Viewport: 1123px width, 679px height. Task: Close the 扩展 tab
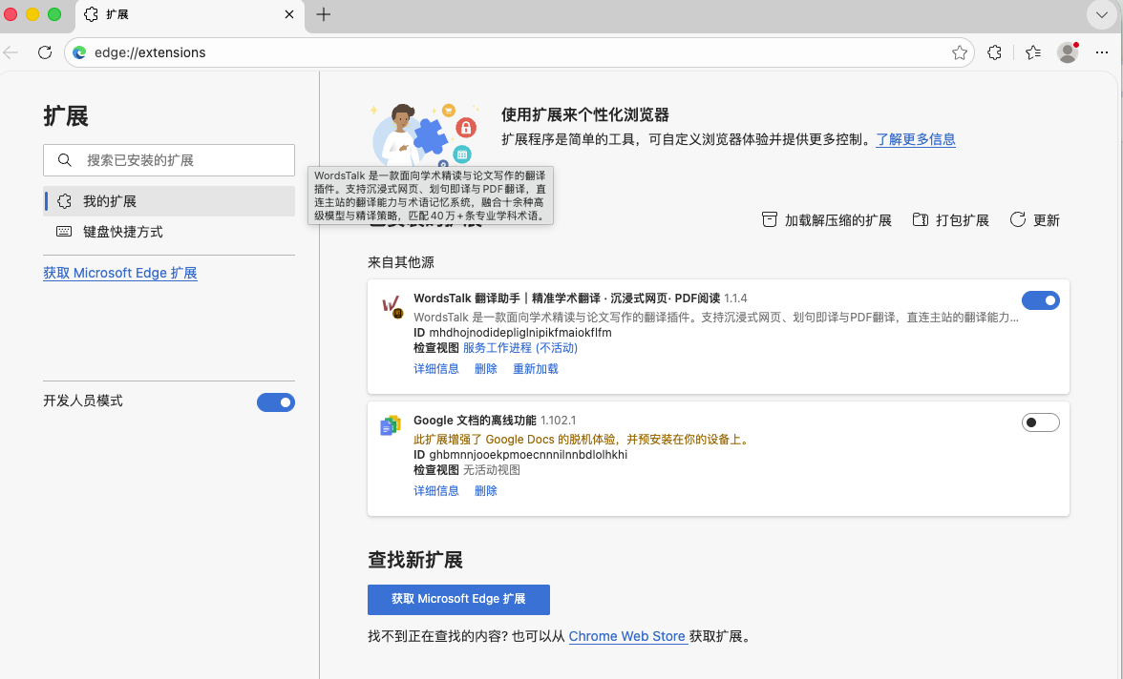(289, 14)
